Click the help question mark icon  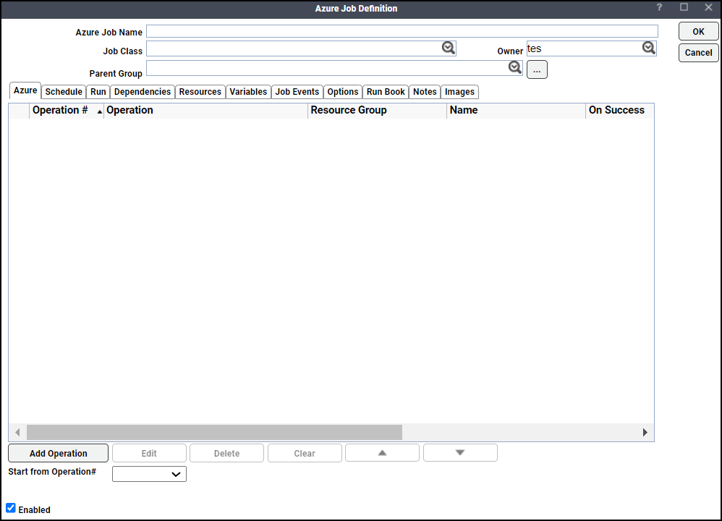tap(659, 7)
